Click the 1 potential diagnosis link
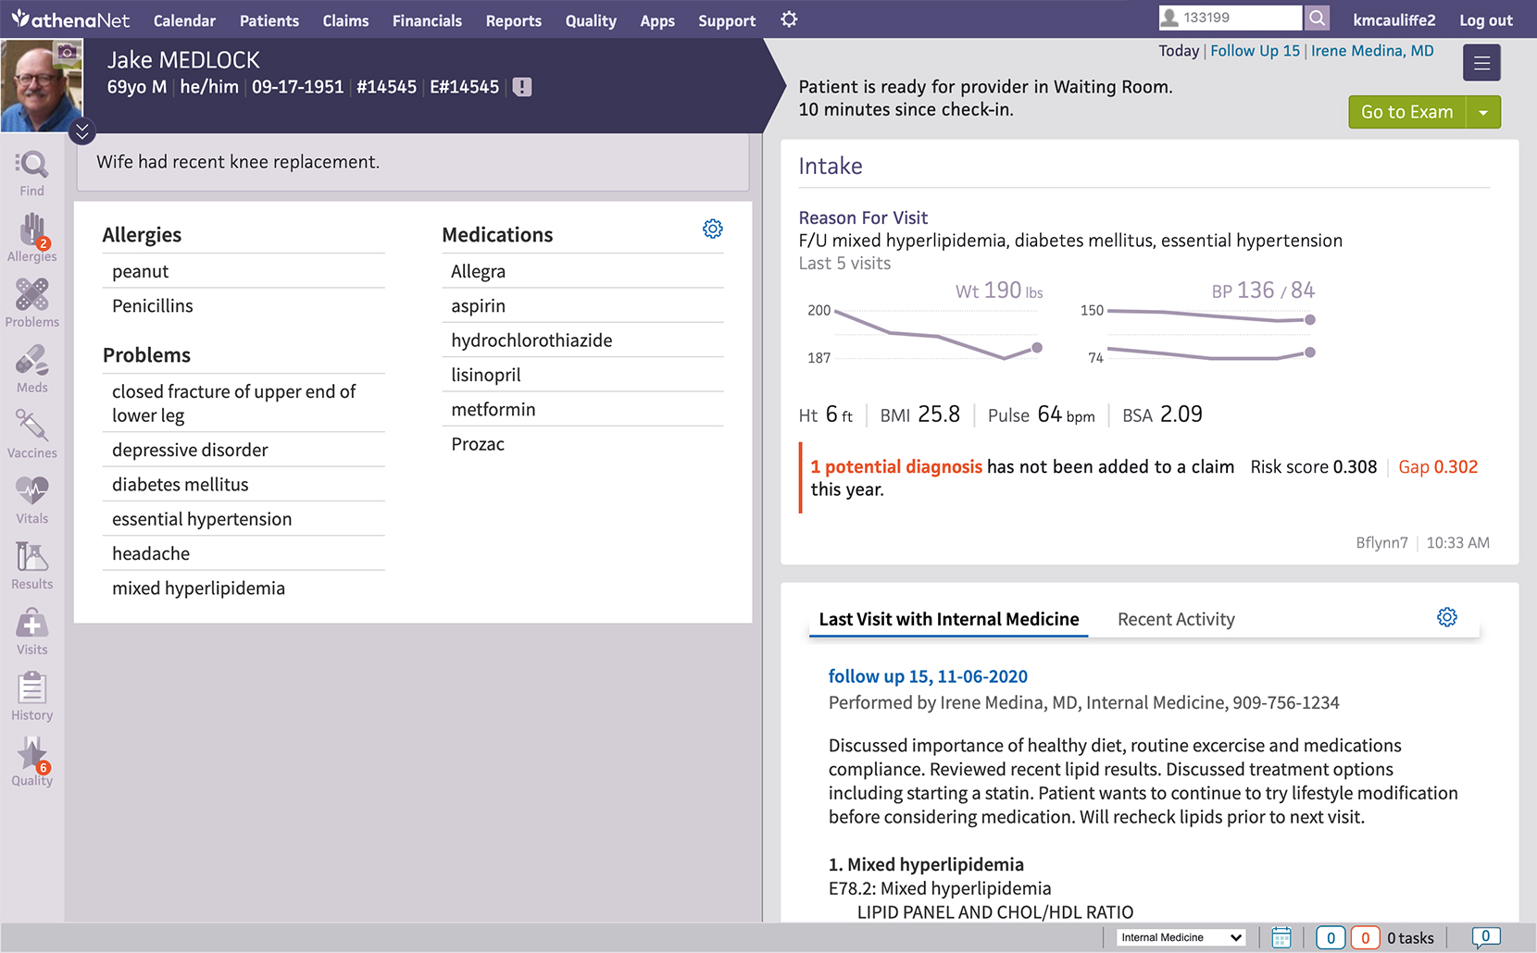 point(896,466)
